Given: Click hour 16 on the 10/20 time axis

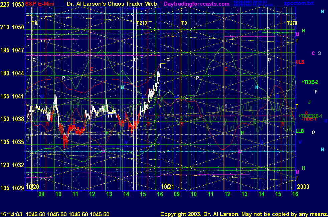Looking at the screenshot, I should click(x=160, y=194).
